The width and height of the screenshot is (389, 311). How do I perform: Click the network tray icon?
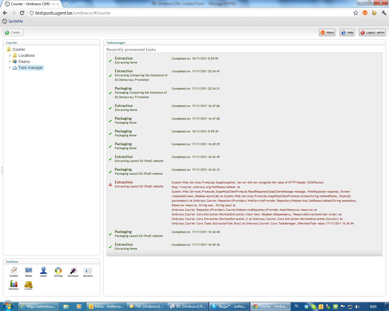(350, 306)
